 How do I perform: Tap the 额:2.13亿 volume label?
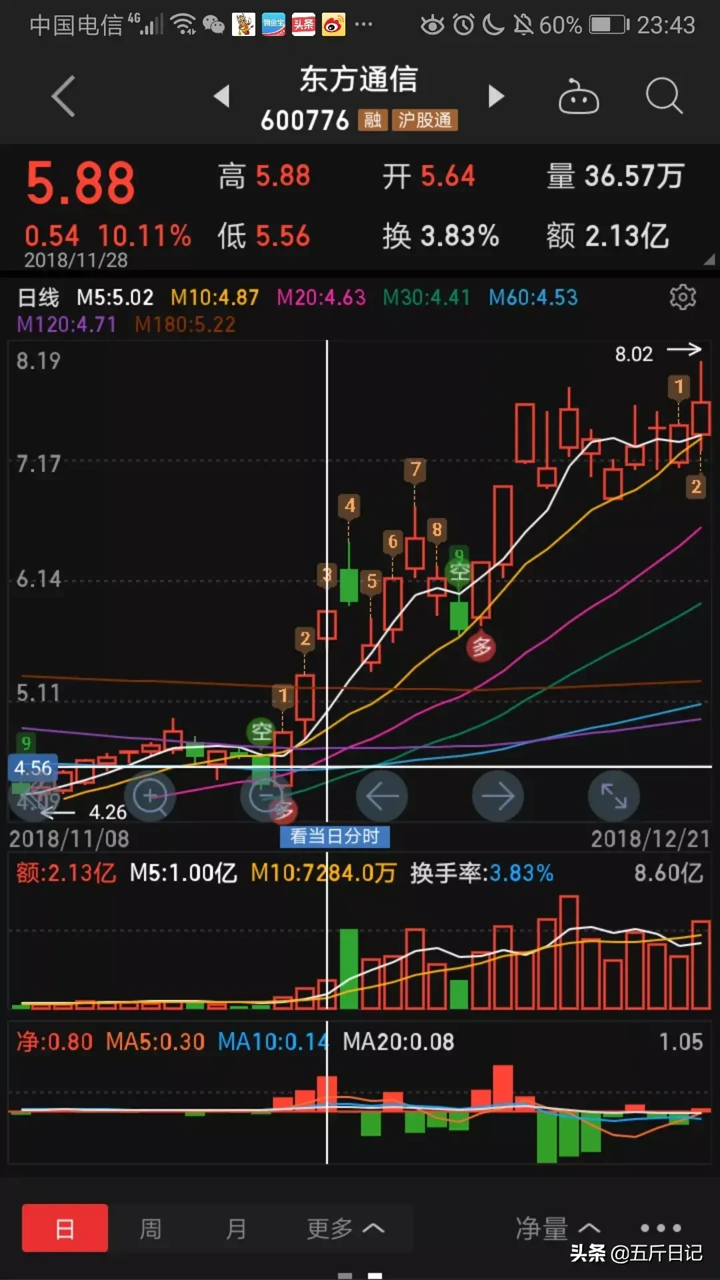click(x=67, y=873)
